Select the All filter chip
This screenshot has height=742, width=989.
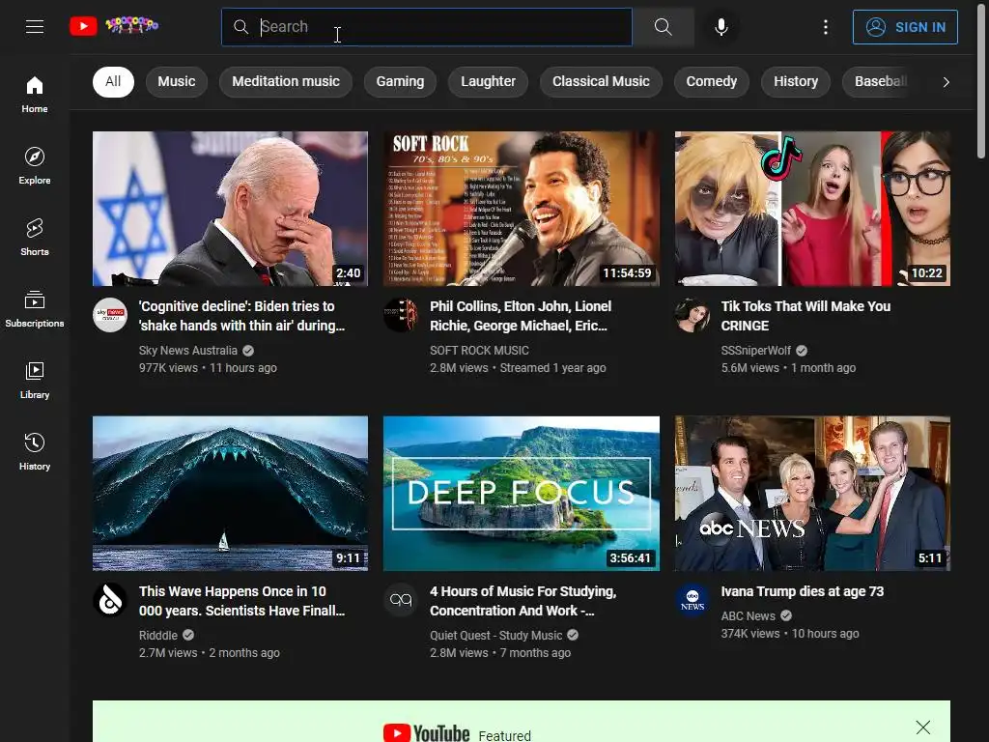click(113, 81)
